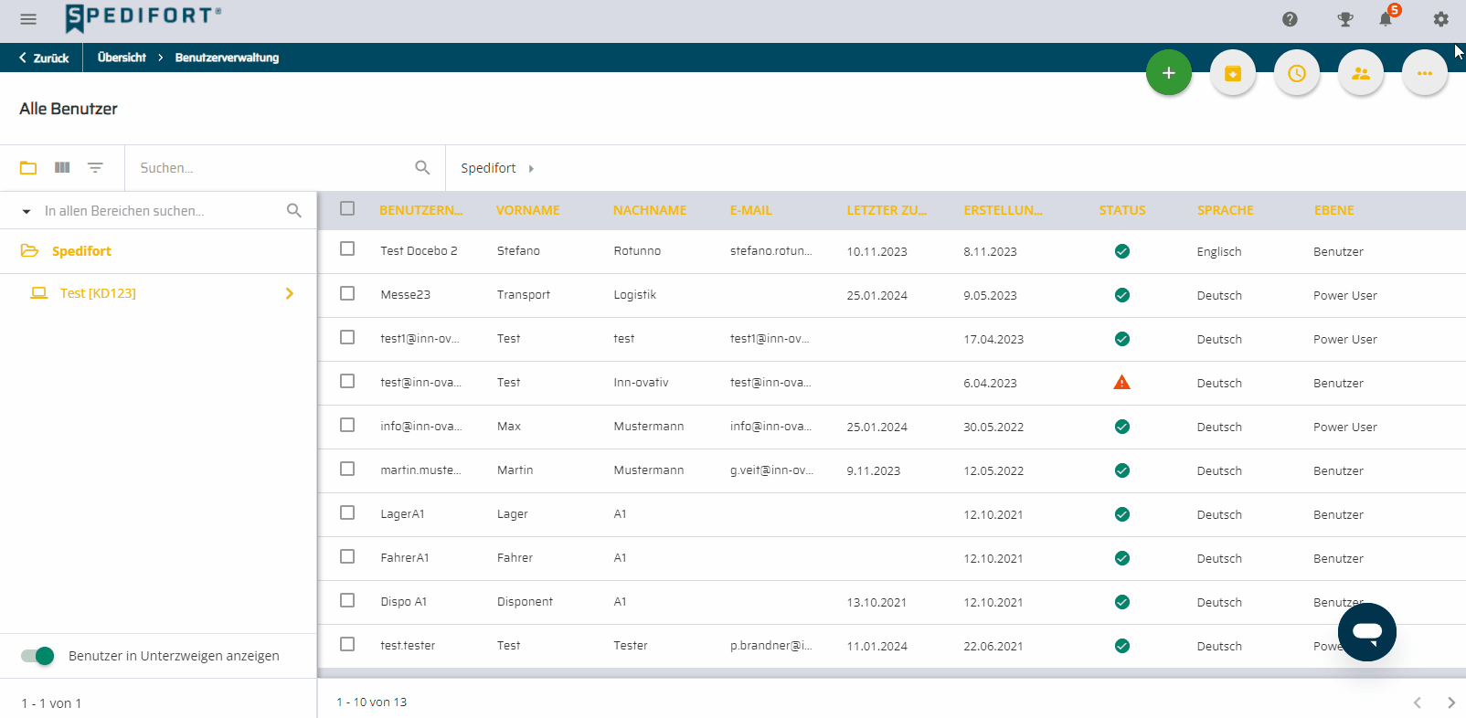Click the magnifier in Suchen field

pos(422,168)
